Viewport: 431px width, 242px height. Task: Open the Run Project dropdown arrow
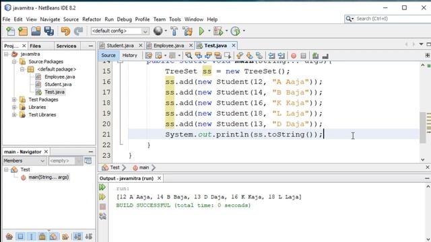209,31
